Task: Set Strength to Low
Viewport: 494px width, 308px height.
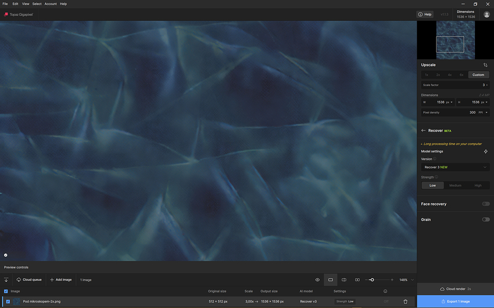Action: tap(432, 186)
